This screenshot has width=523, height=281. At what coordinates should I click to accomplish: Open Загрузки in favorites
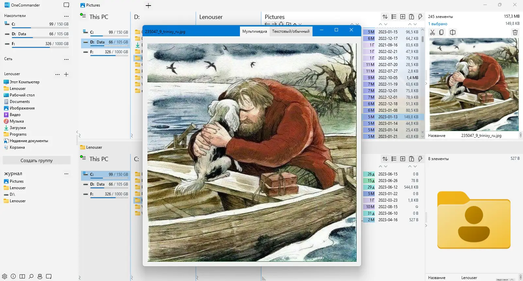(15, 128)
